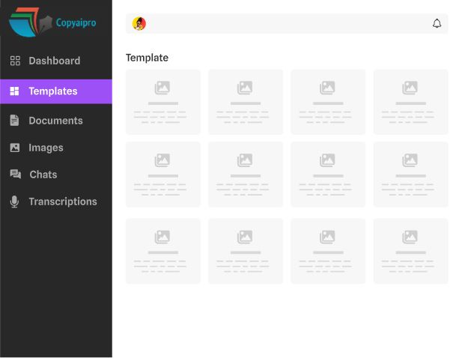Navigate to Images section

(x=46, y=148)
